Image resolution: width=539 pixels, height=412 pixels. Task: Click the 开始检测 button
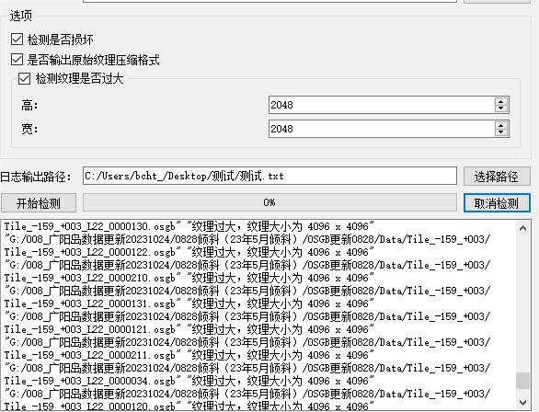point(39,203)
